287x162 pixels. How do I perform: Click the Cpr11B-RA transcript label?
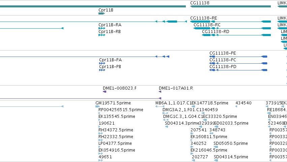click(110, 25)
